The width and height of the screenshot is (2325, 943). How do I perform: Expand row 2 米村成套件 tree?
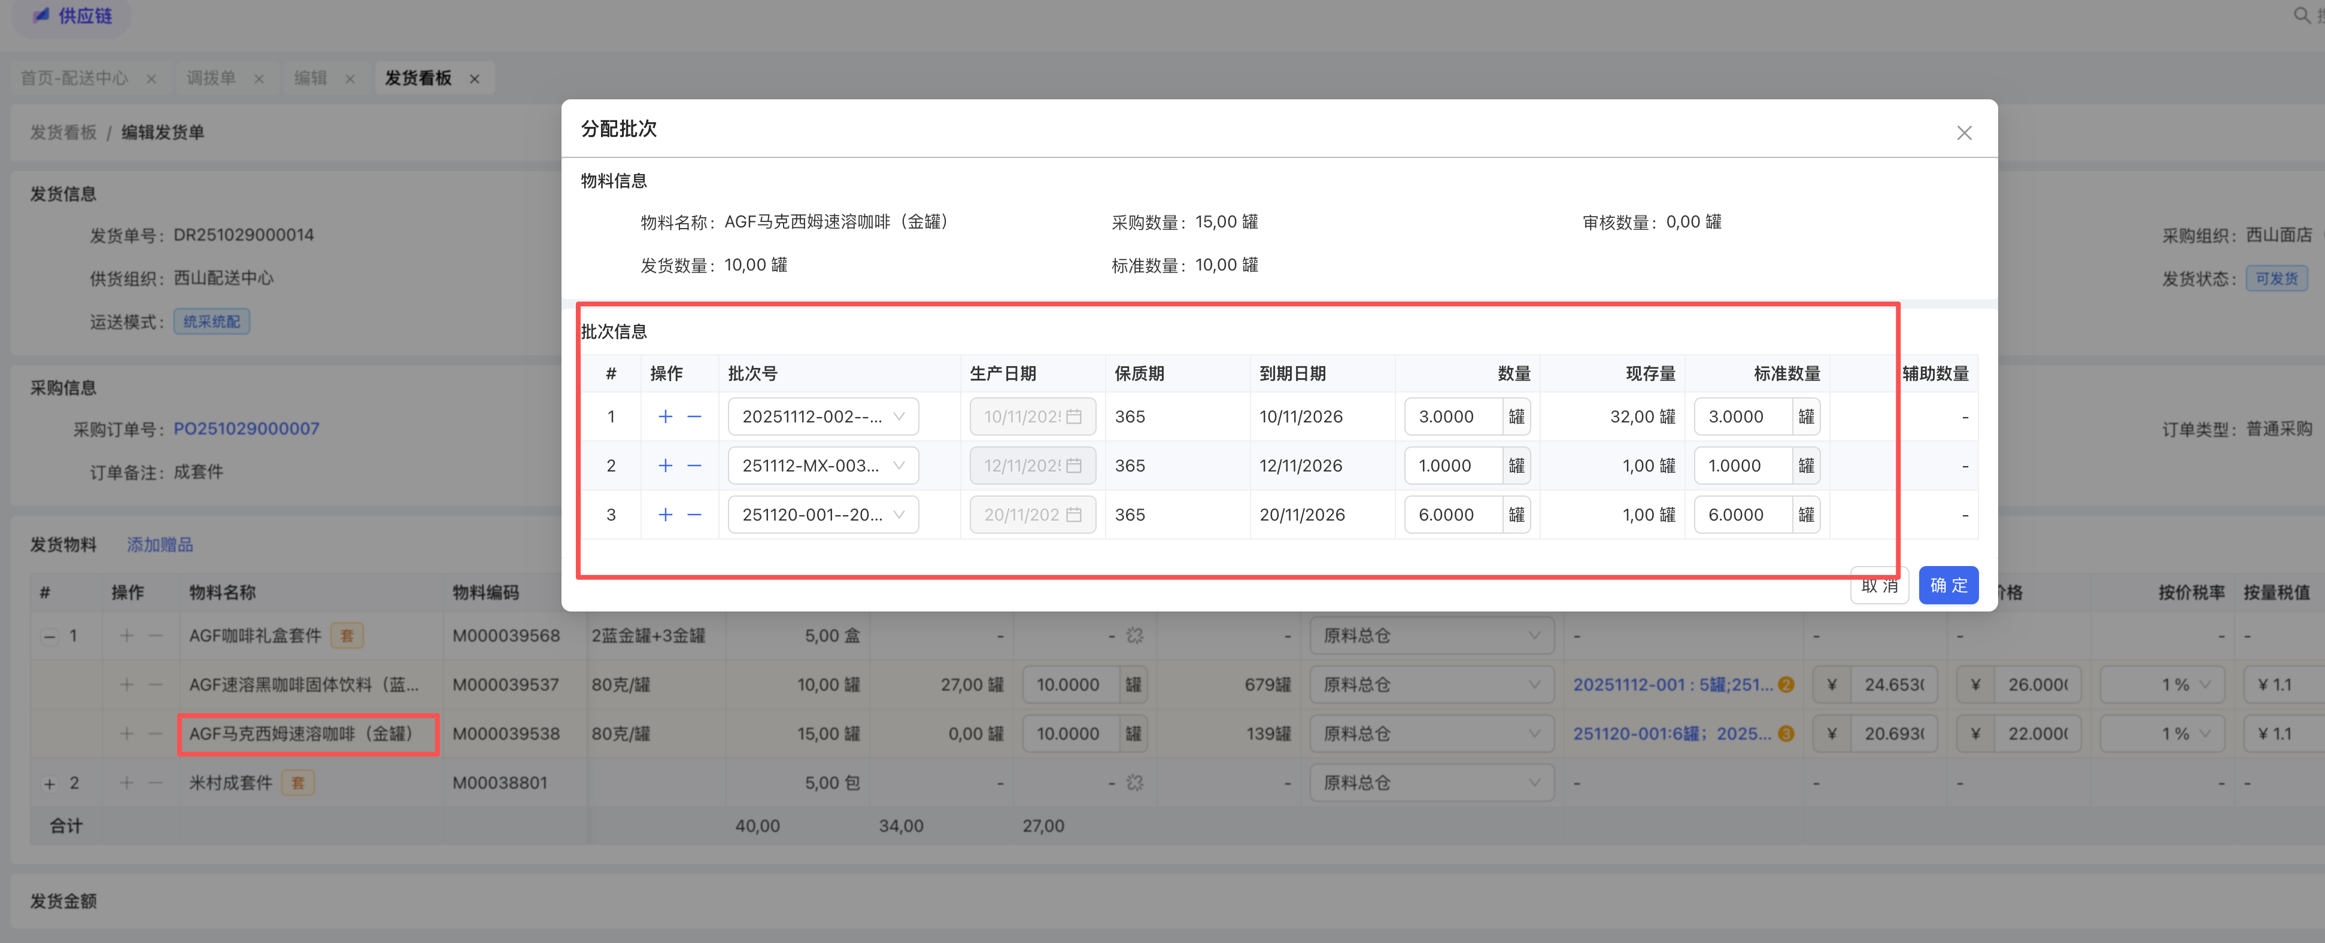tap(50, 783)
